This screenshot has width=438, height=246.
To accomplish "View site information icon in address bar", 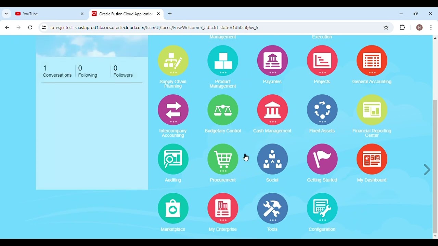I will 43,28.
